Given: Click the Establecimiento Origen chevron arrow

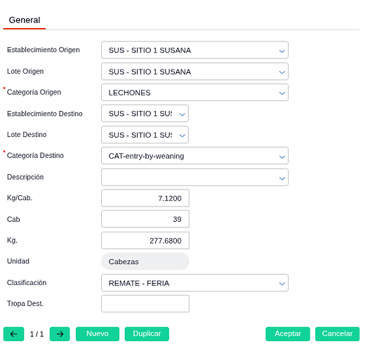Looking at the screenshot, I should (282, 51).
